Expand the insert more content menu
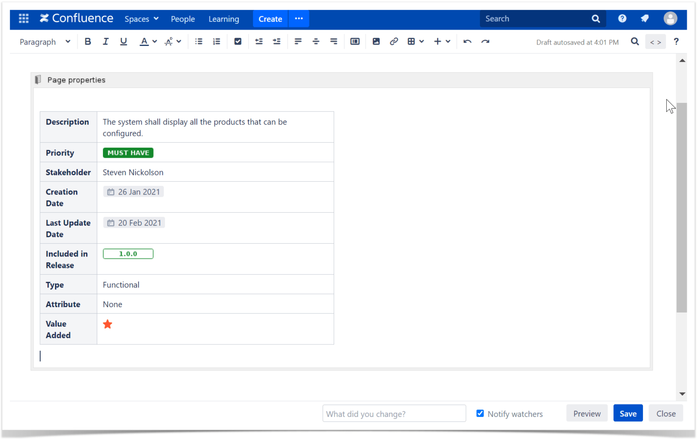 coord(442,41)
